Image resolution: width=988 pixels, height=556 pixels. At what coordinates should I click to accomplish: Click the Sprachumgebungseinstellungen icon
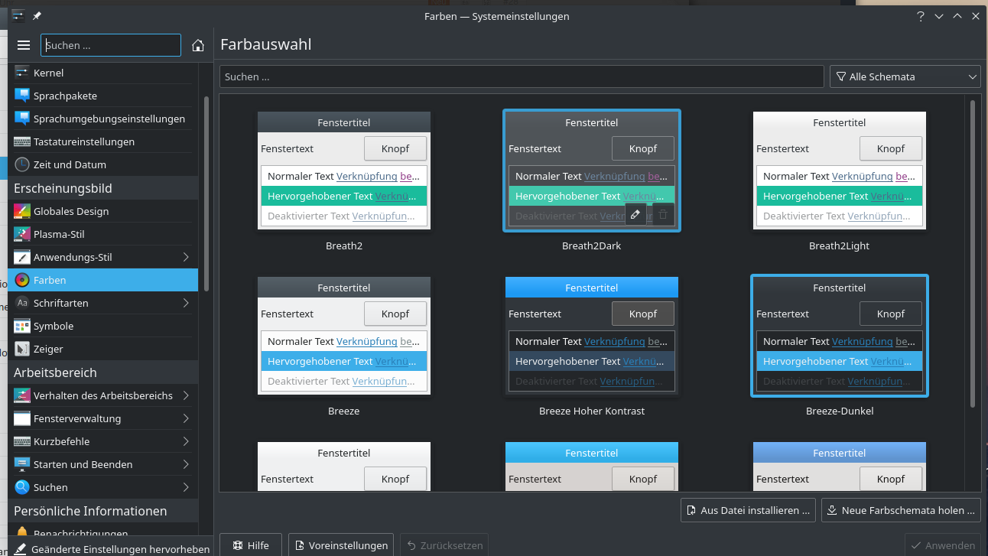[x=21, y=119]
